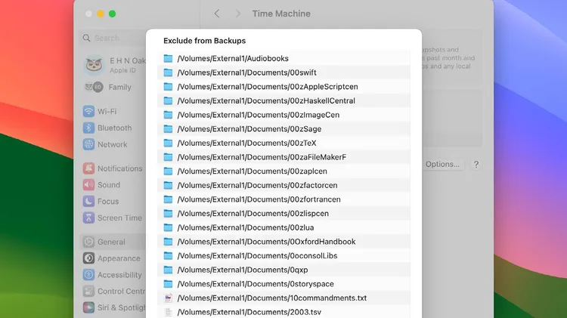The height and width of the screenshot is (318, 567).
Task: Click the Family avatars icon
Action: point(94,87)
